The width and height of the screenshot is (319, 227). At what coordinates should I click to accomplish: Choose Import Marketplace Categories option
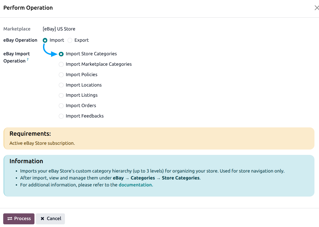(x=61, y=64)
